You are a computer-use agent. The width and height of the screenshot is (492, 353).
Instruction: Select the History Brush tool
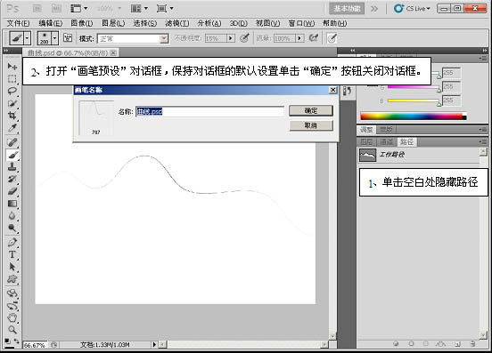coord(12,179)
